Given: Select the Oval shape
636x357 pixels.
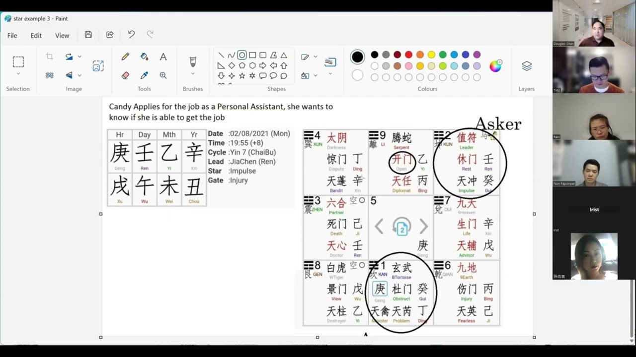Looking at the screenshot, I should (x=242, y=55).
